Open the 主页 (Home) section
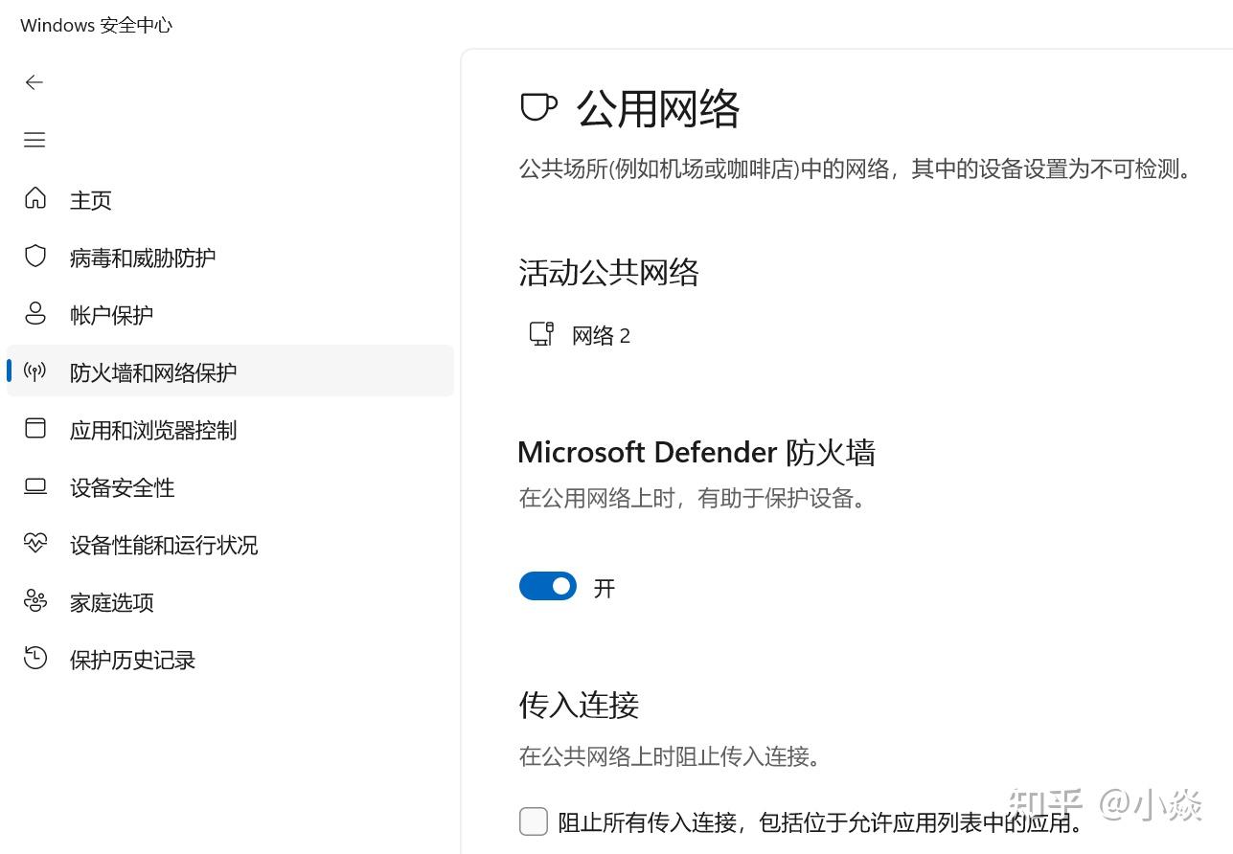This screenshot has width=1233, height=854. pos(91,200)
